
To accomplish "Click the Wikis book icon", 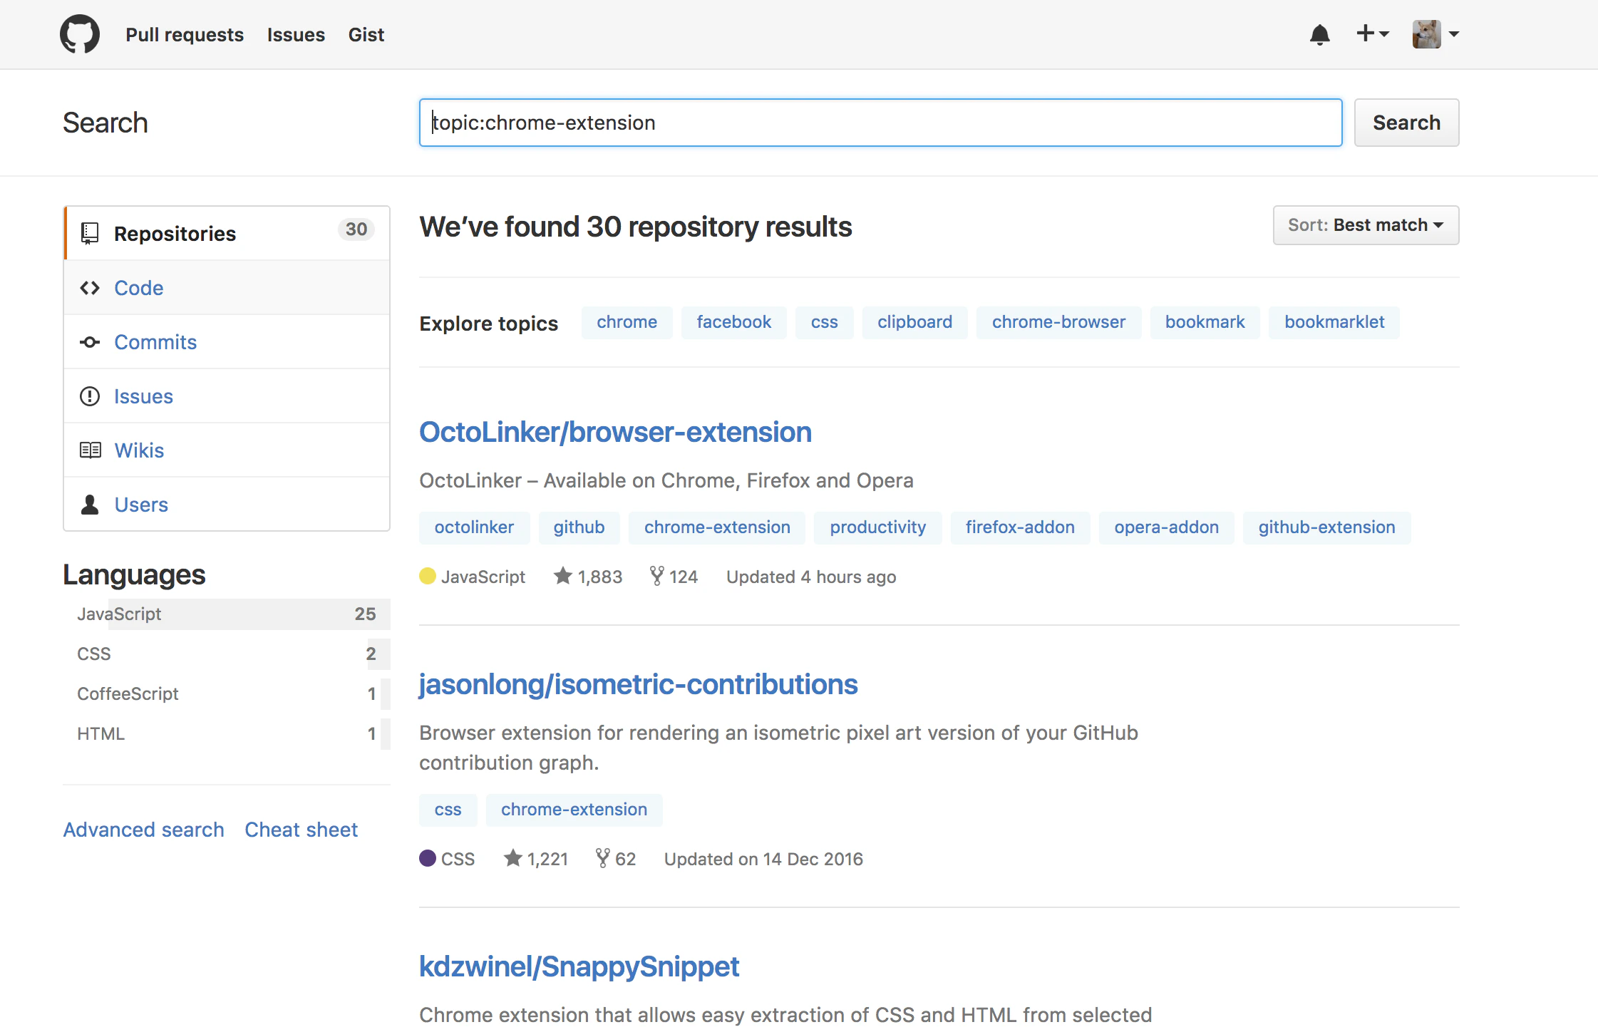I will (x=90, y=450).
